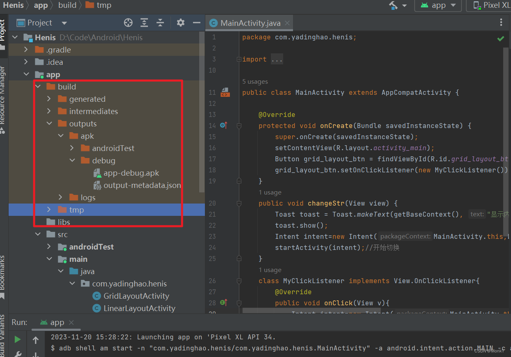Click the overriding method gutter icon on line 14
The image size is (511, 357).
point(224,125)
